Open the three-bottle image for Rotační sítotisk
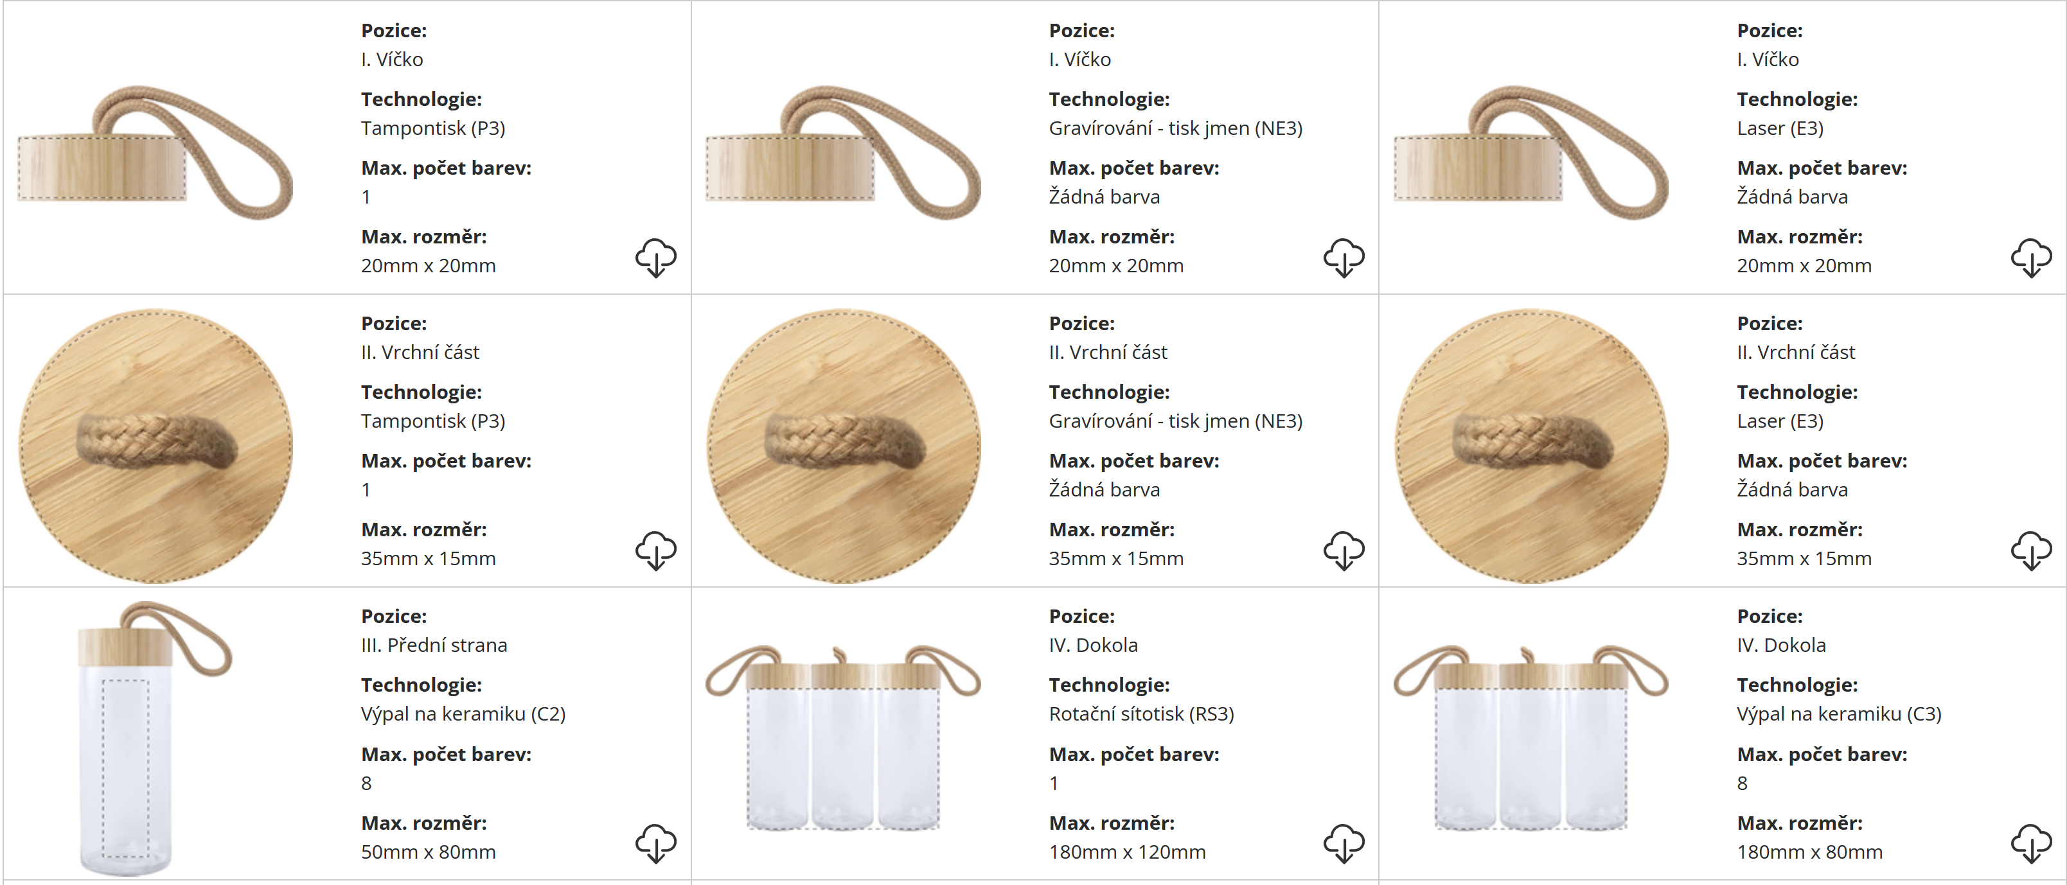The height and width of the screenshot is (885, 2067). pos(842,738)
